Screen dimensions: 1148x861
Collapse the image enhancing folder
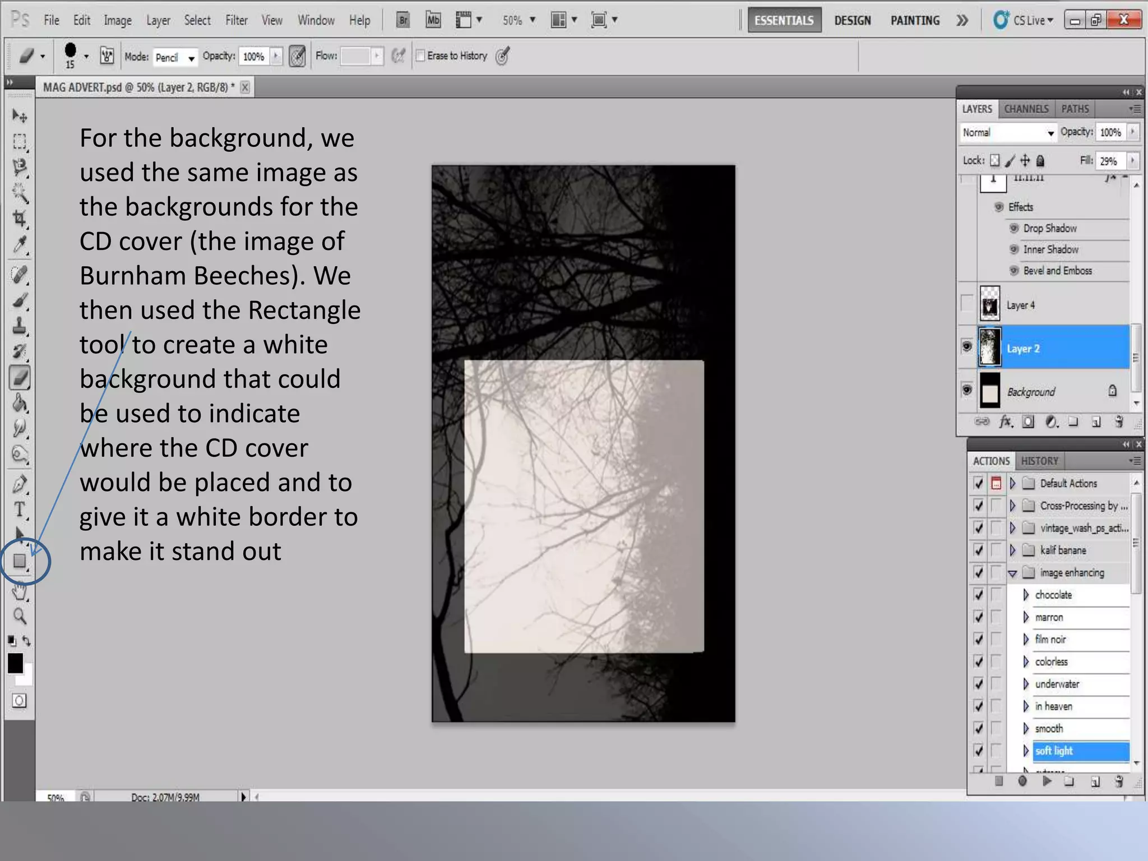[x=1012, y=573]
